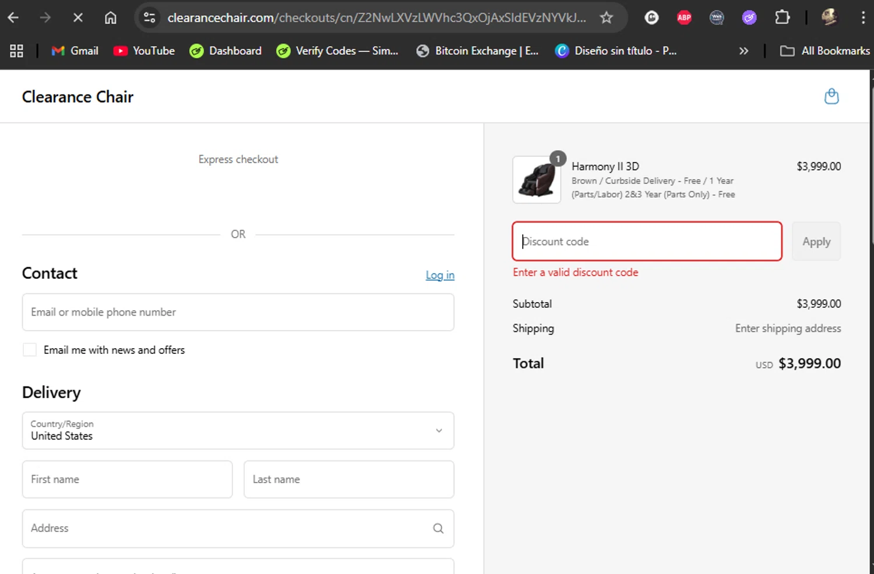Click the Harmony II 3D product name

(x=605, y=166)
